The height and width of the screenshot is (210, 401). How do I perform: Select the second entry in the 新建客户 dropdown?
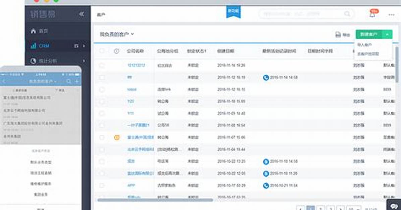[368, 54]
